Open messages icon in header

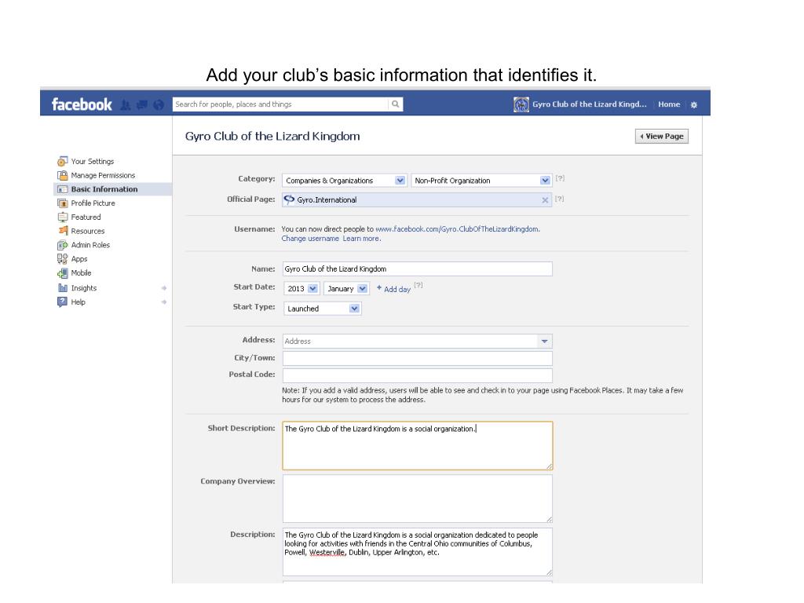click(142, 105)
